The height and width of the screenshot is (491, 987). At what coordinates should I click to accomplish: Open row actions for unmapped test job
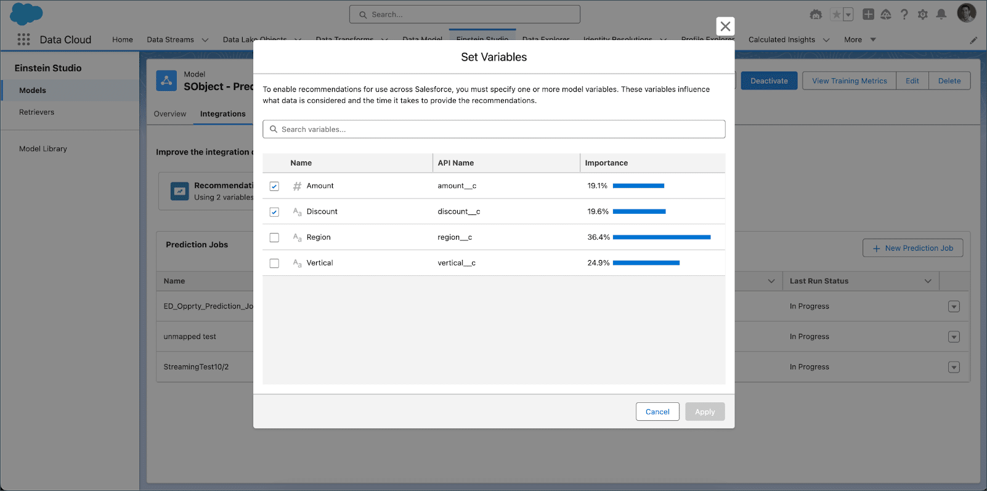(954, 337)
